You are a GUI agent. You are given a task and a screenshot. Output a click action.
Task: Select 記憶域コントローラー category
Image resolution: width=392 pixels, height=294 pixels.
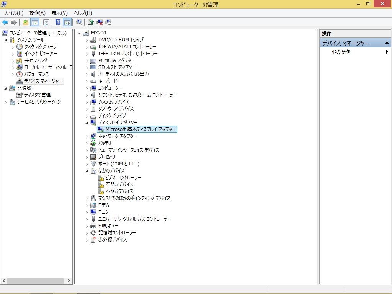117,233
